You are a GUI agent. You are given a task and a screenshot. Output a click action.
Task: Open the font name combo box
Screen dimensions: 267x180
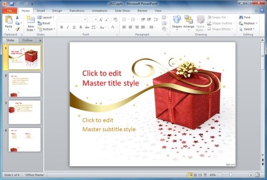pyautogui.click(x=73, y=20)
